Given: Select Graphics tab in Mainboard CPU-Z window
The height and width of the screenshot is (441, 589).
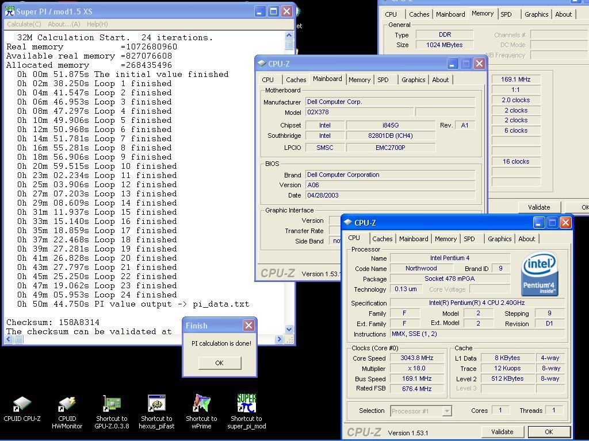Looking at the screenshot, I should (413, 80).
